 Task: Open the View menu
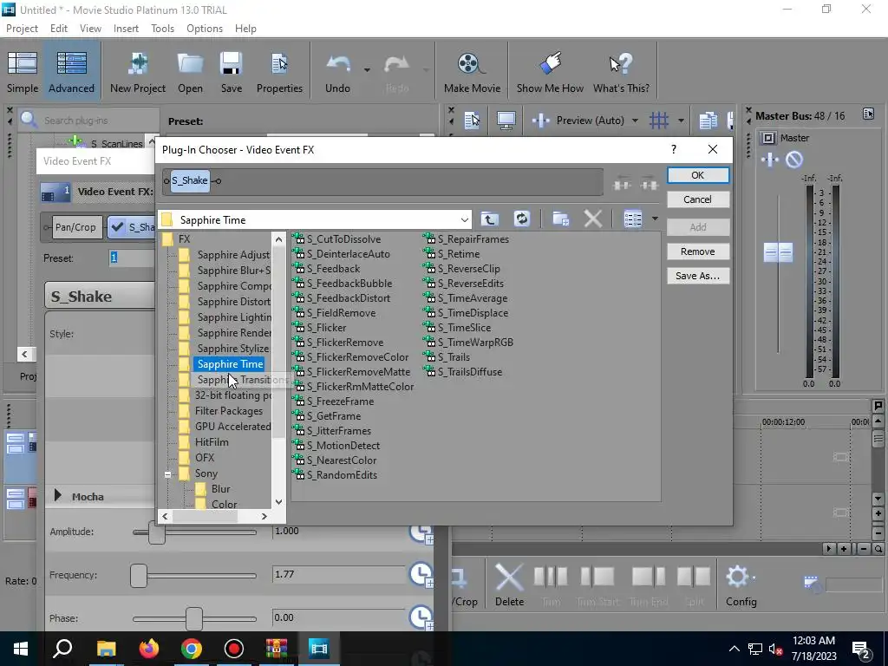click(90, 29)
